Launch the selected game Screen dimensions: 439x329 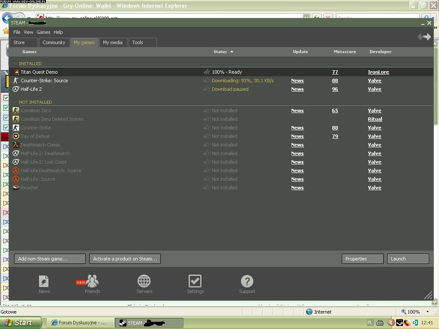click(408, 259)
